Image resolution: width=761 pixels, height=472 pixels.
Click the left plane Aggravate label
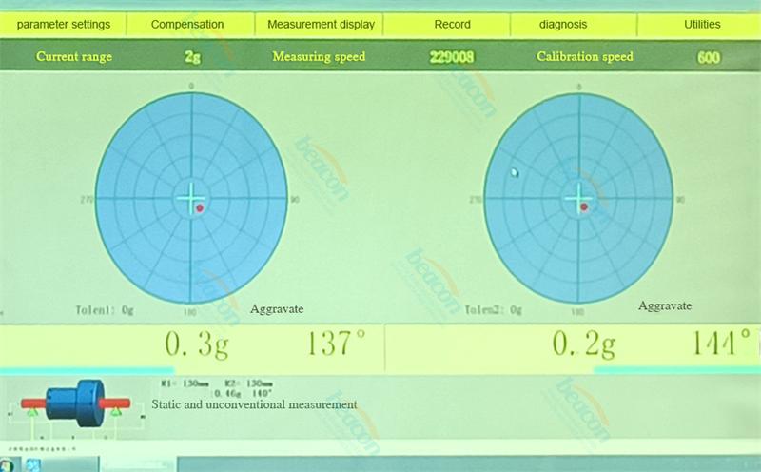(x=279, y=310)
